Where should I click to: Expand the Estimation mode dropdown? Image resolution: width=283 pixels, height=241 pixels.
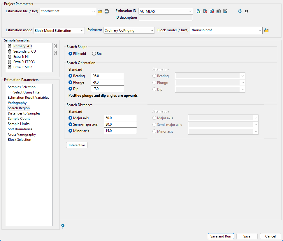tap(59, 30)
